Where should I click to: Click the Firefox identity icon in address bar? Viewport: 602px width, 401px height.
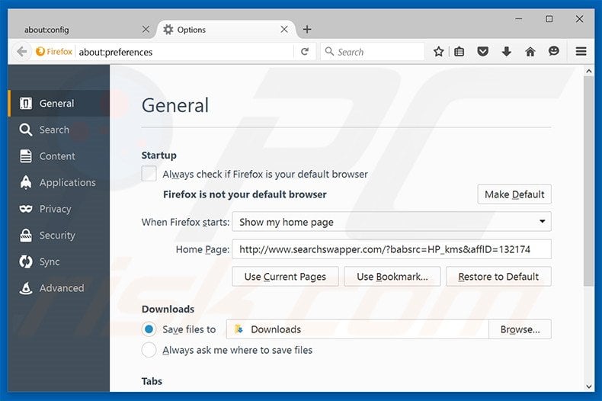(54, 52)
